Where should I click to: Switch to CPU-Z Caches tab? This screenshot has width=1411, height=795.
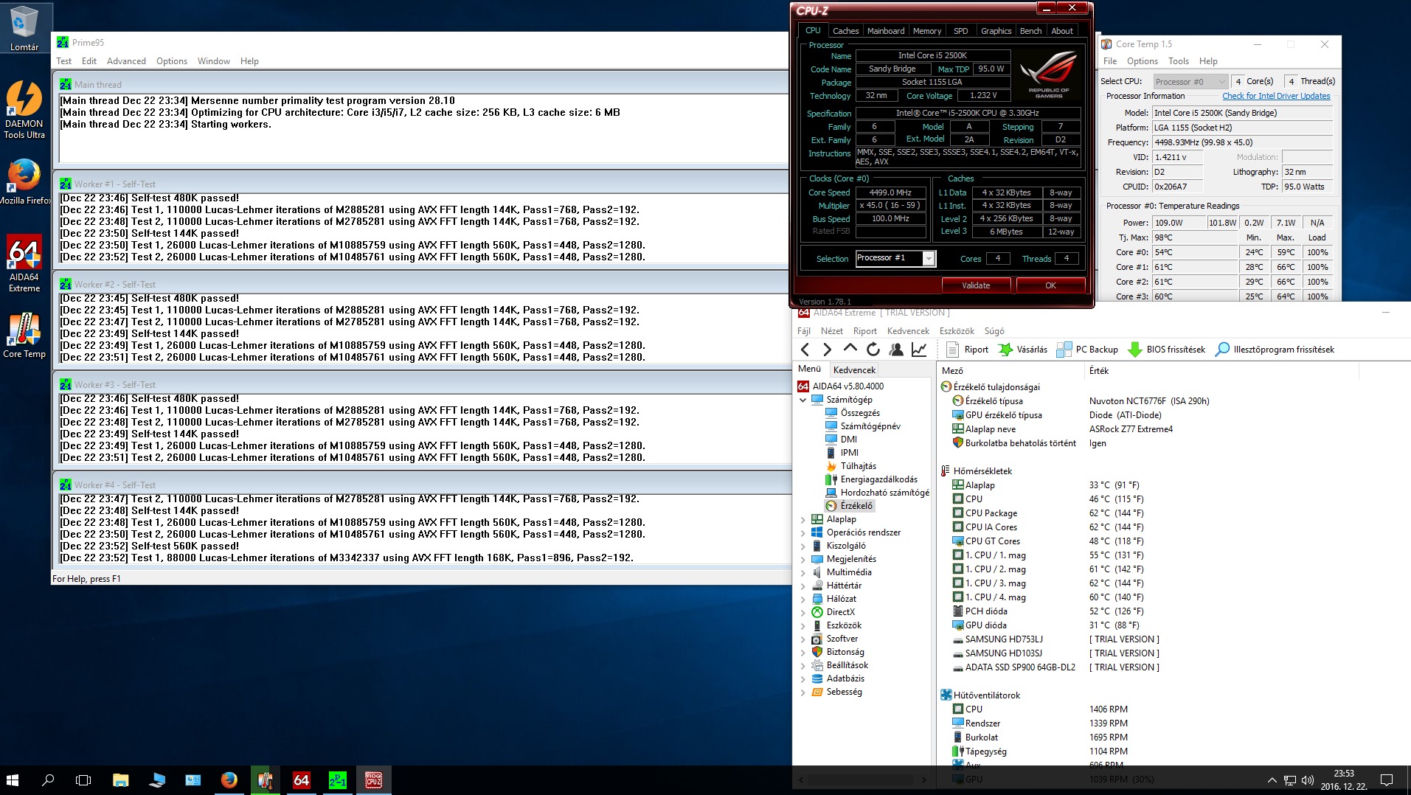(x=845, y=31)
